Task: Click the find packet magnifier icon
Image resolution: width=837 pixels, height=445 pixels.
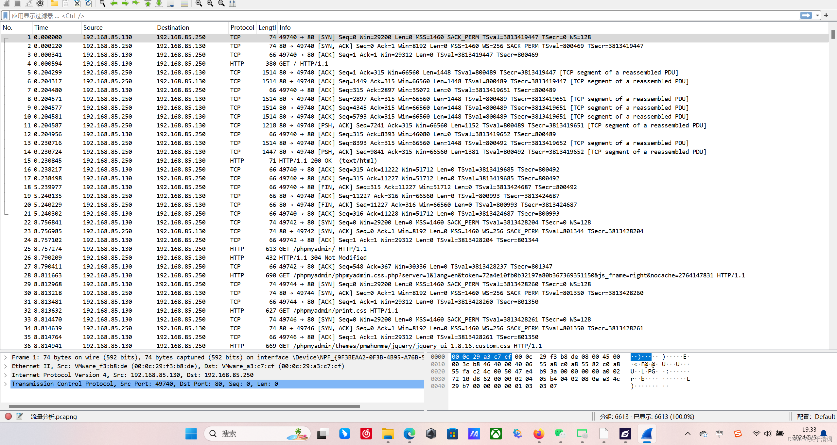Action: coord(102,4)
